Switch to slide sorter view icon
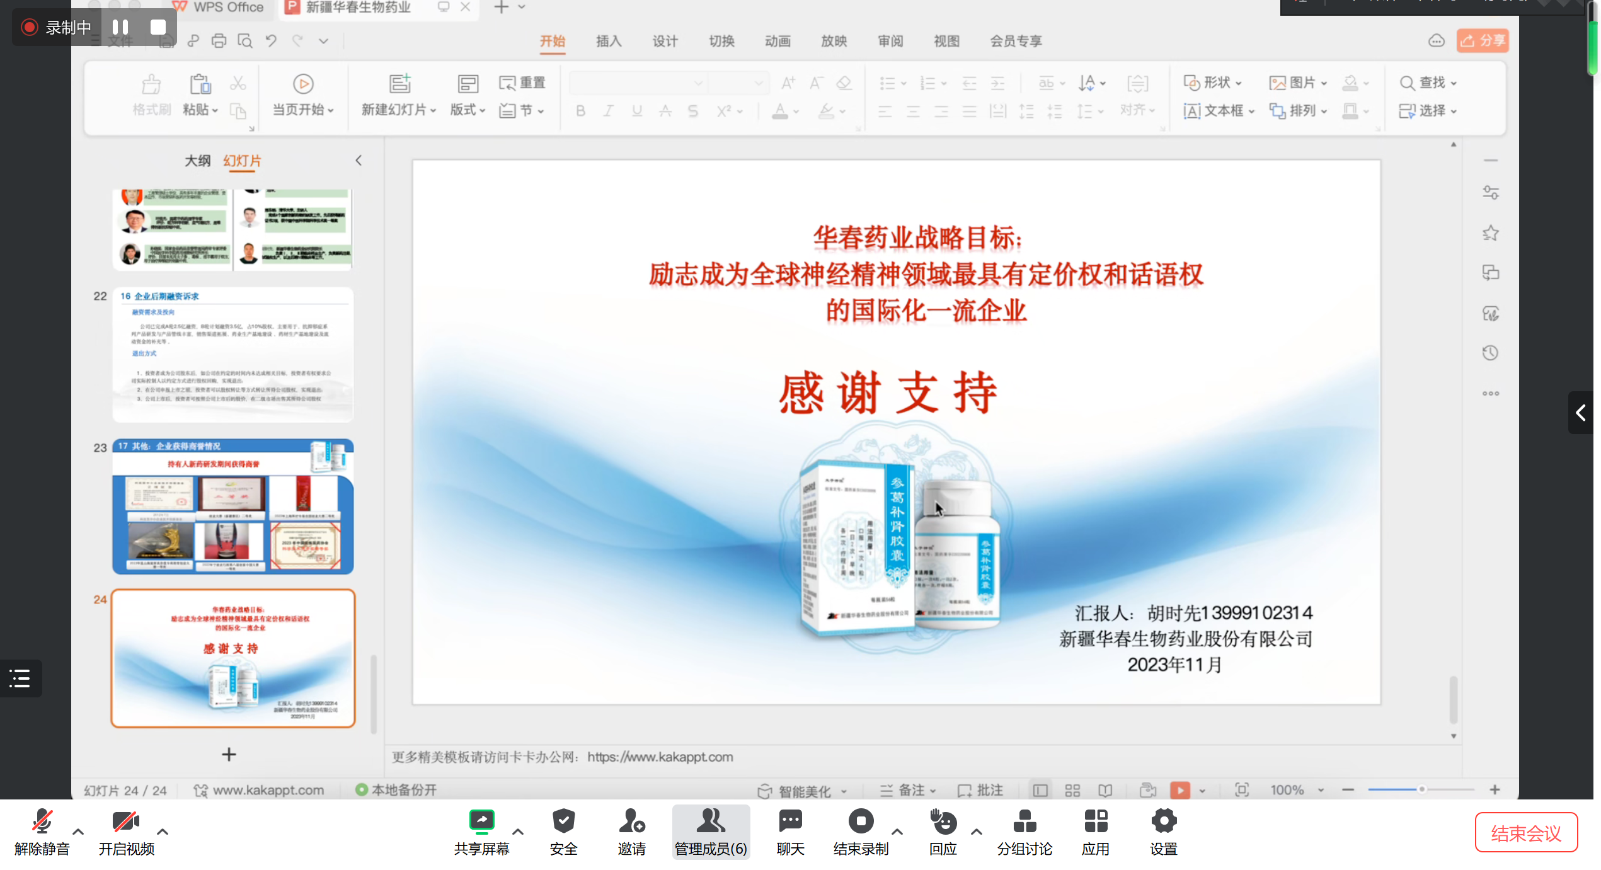Viewport: 1601px width, 870px height. click(1072, 791)
